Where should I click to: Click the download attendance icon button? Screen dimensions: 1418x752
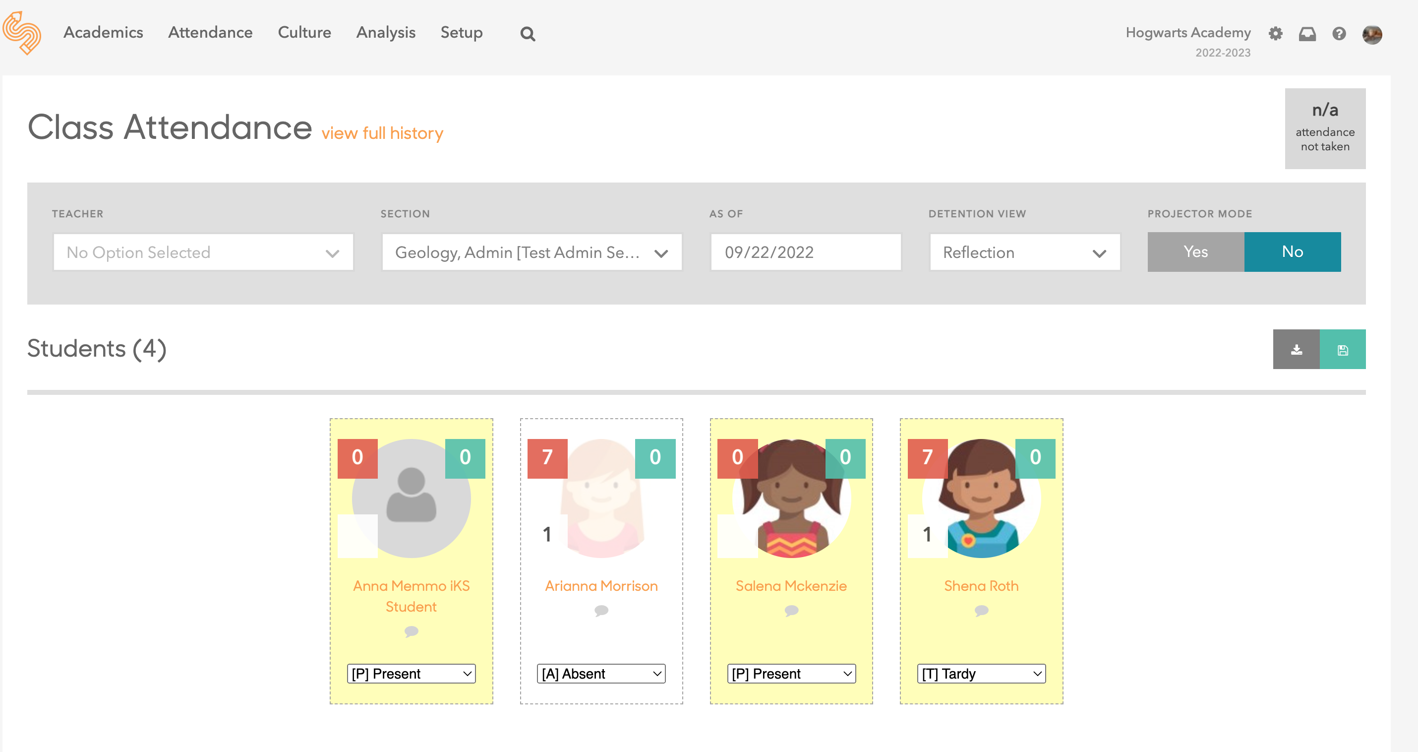(x=1297, y=349)
